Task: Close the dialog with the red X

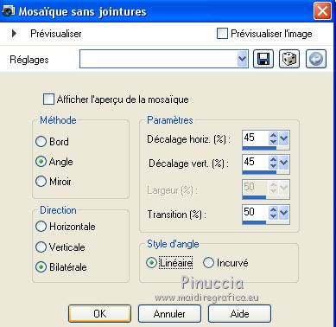Action: [x=322, y=11]
